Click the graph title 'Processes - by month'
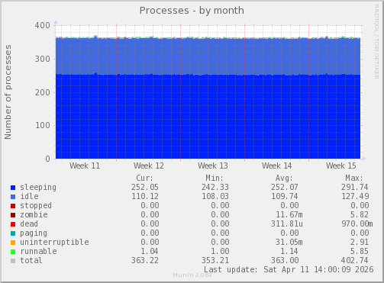 (x=192, y=11)
